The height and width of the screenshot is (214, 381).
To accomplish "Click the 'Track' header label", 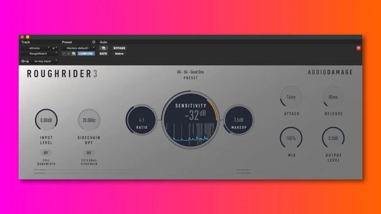I will 25,42.
